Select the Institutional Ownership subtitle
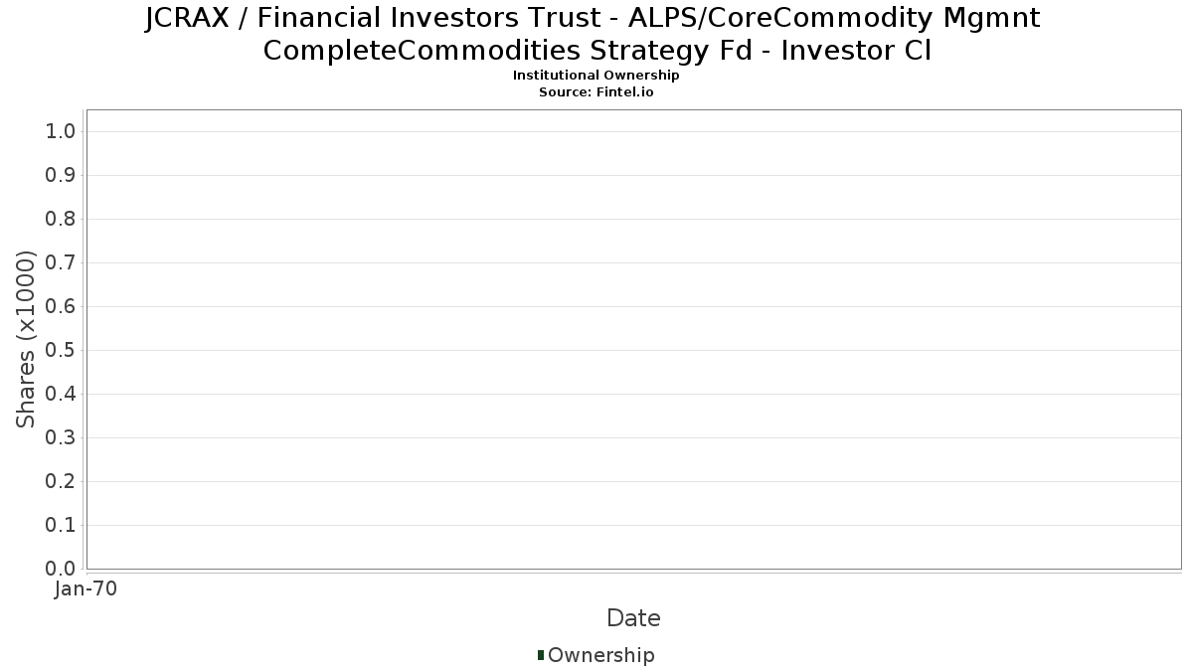 [596, 76]
